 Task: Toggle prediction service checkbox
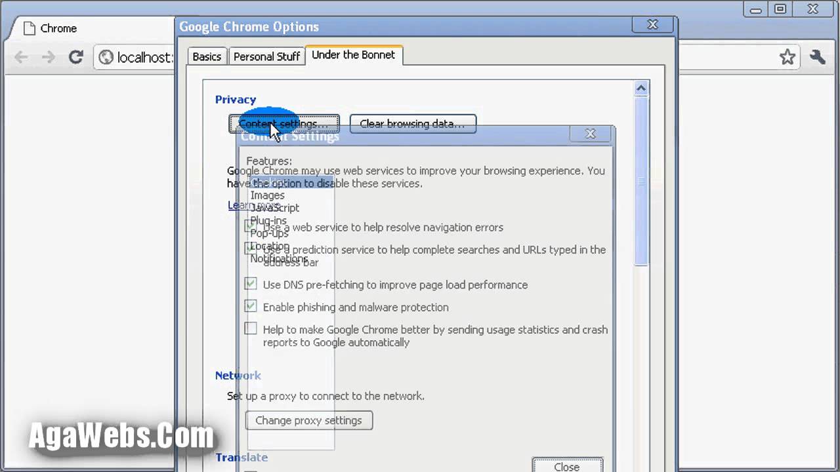(251, 248)
